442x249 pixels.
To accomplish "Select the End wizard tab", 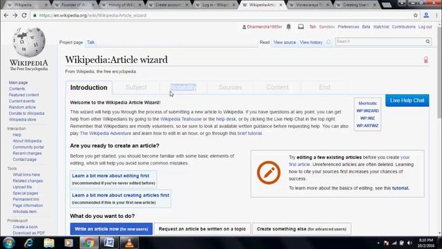I will 325,87.
